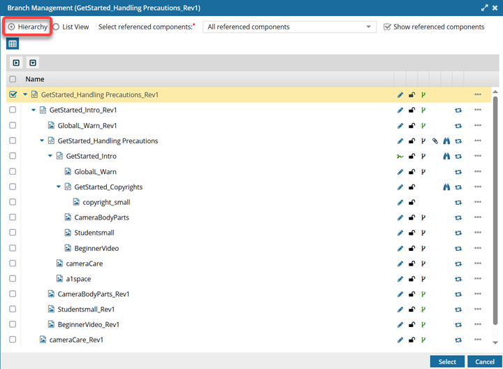Click the lock icon for GetStarted_Intro_Rev1
The height and width of the screenshot is (369, 503).
coord(411,110)
